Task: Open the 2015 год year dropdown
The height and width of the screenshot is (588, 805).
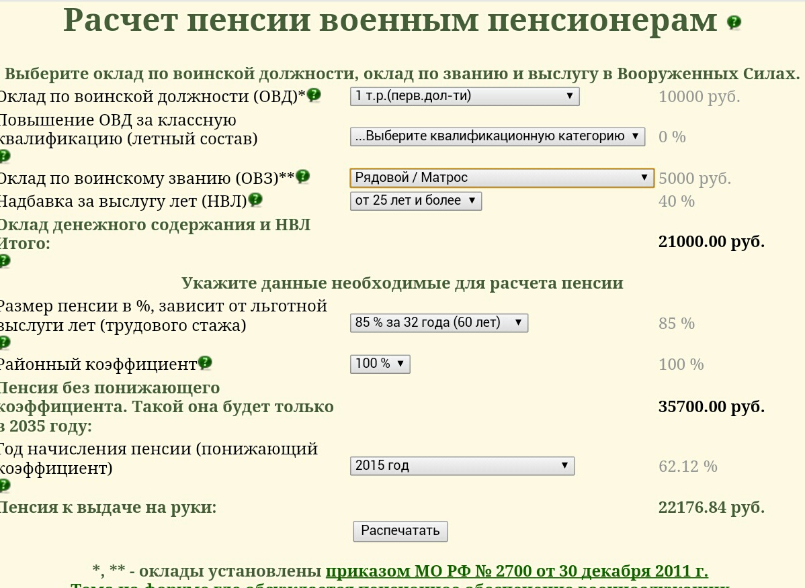Action: point(462,466)
